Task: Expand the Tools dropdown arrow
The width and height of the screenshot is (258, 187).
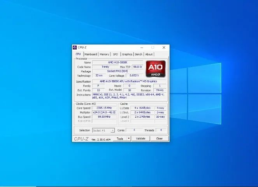Action: [x=129, y=139]
